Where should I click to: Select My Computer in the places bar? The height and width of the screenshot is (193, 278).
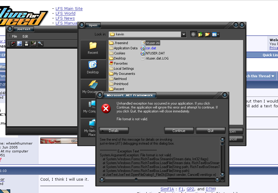point(88,108)
